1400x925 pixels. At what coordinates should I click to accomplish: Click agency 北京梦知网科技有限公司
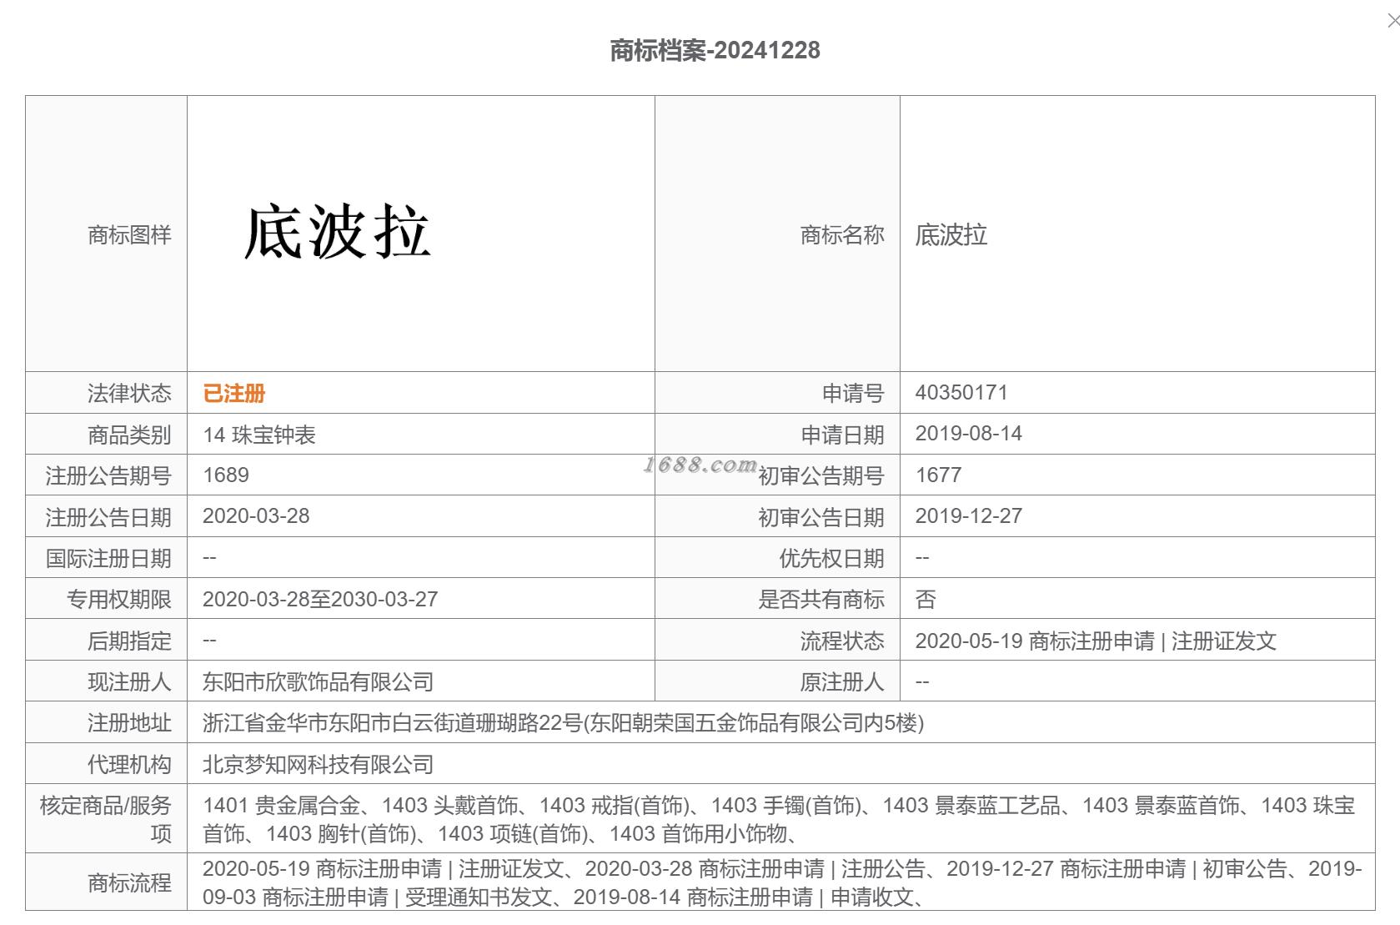319,764
